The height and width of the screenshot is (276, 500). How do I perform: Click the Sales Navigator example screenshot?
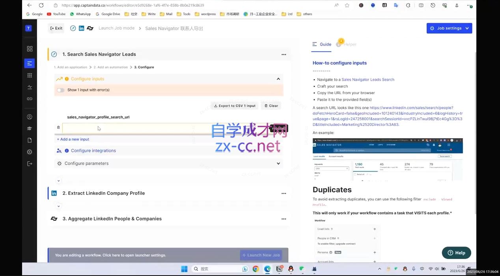(388, 159)
